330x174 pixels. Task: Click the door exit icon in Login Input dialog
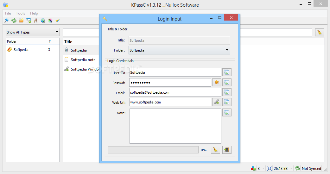227,150
